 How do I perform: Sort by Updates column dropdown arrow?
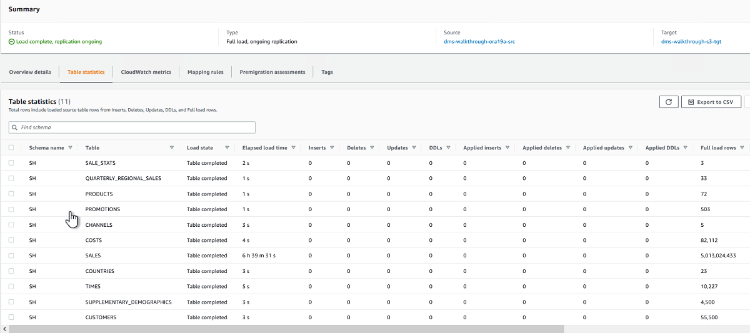pyautogui.click(x=414, y=148)
